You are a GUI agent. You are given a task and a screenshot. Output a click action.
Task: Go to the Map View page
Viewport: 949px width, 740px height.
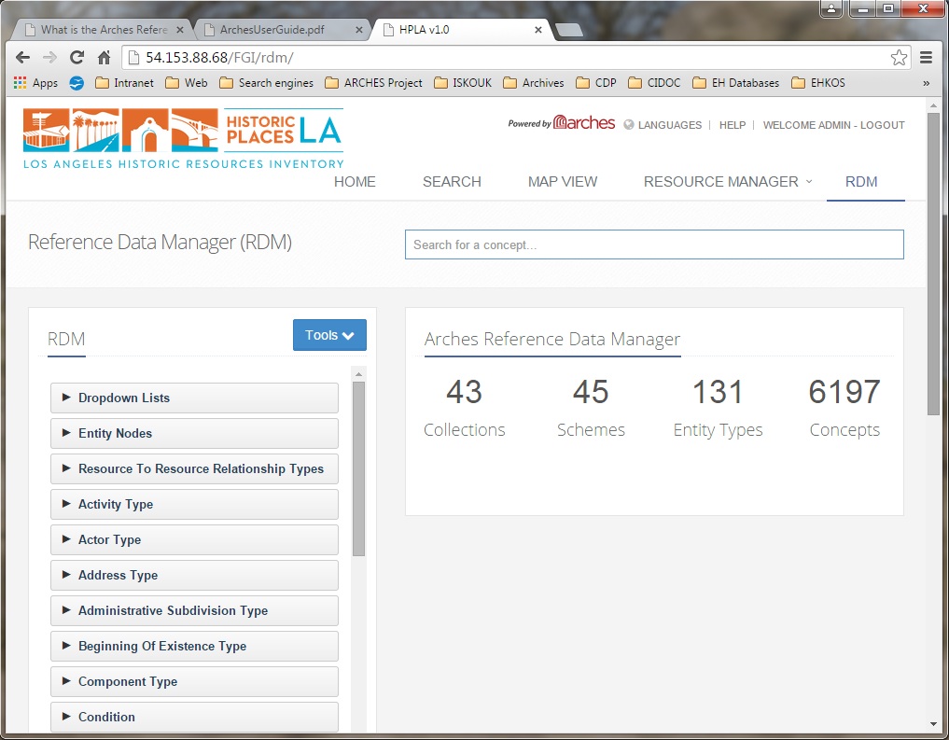pyautogui.click(x=562, y=182)
